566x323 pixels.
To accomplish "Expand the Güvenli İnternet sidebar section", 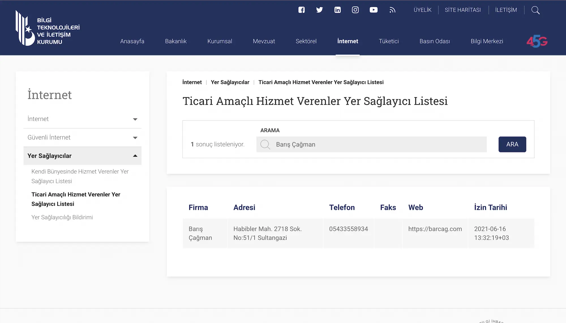I will coord(82,137).
